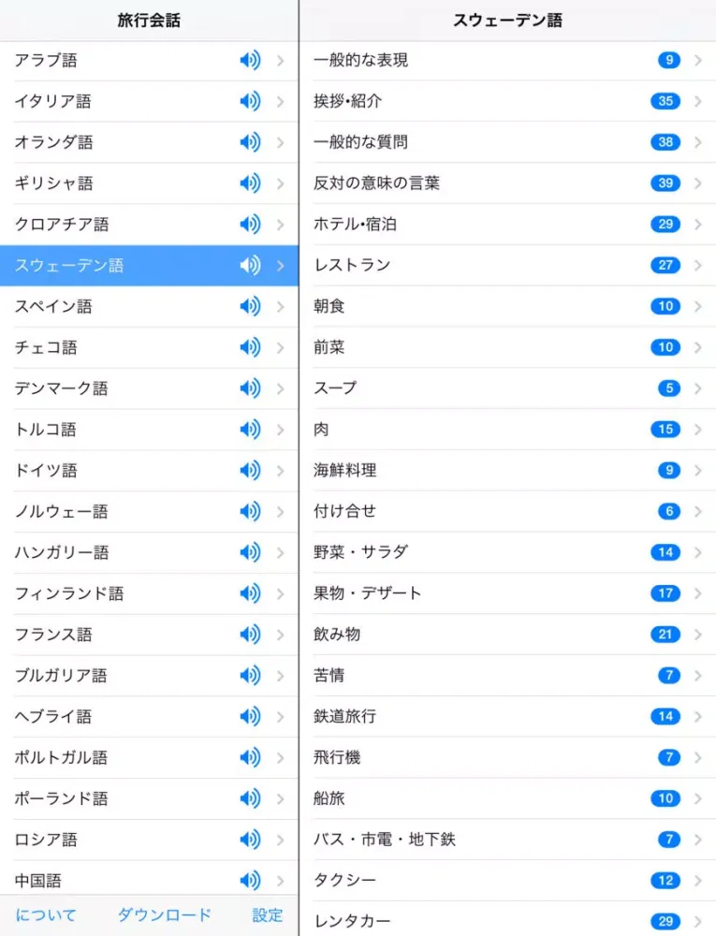
Task: Select フランス語 language label
Action: click(53, 635)
